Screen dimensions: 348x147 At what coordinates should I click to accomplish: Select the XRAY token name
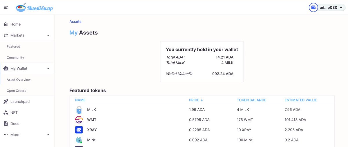[x=92, y=130]
